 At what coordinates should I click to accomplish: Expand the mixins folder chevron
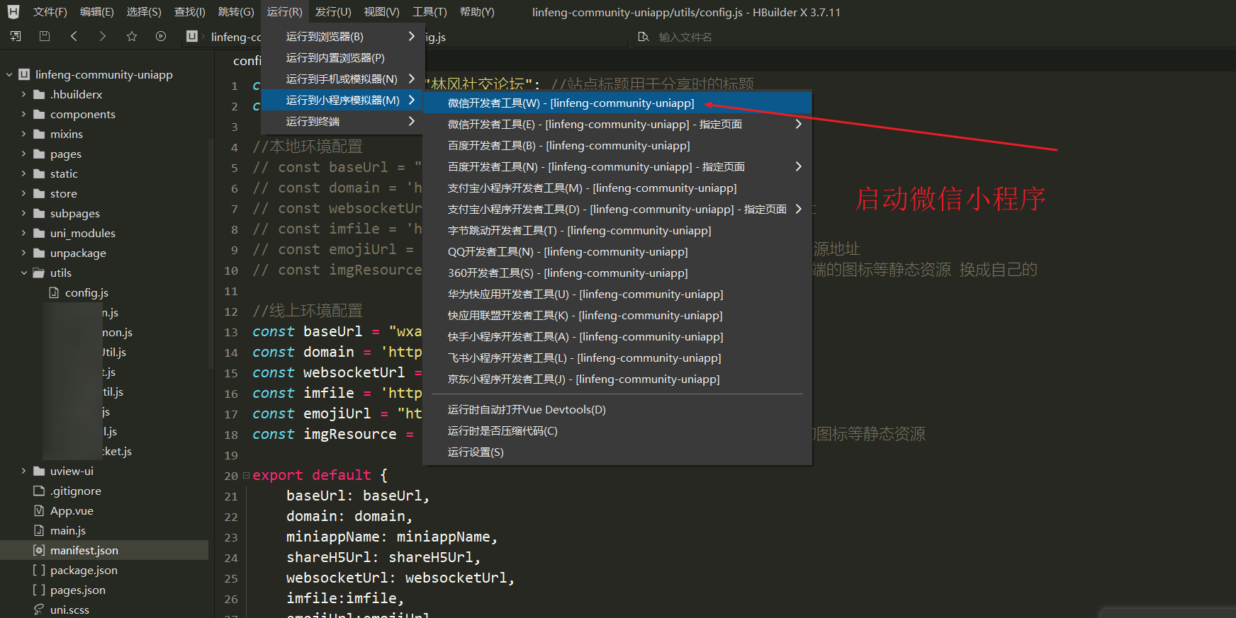pos(23,134)
